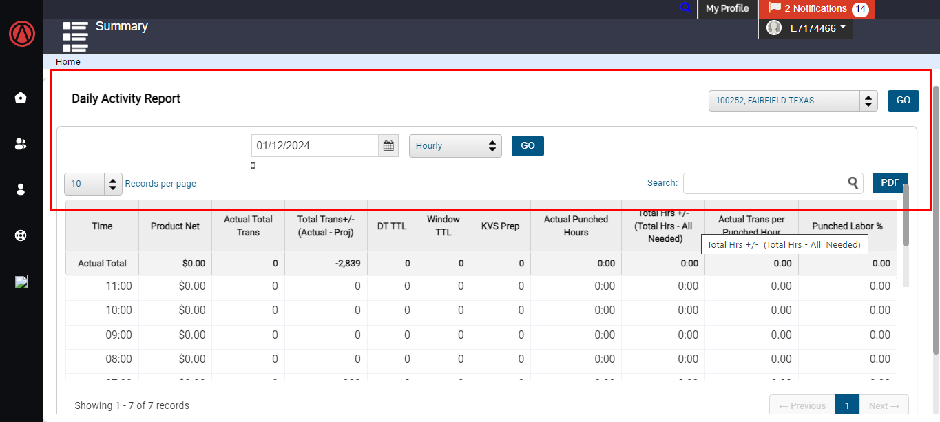Click the broken image icon in sidebar
Viewport: 940px width, 422px height.
pos(21,282)
